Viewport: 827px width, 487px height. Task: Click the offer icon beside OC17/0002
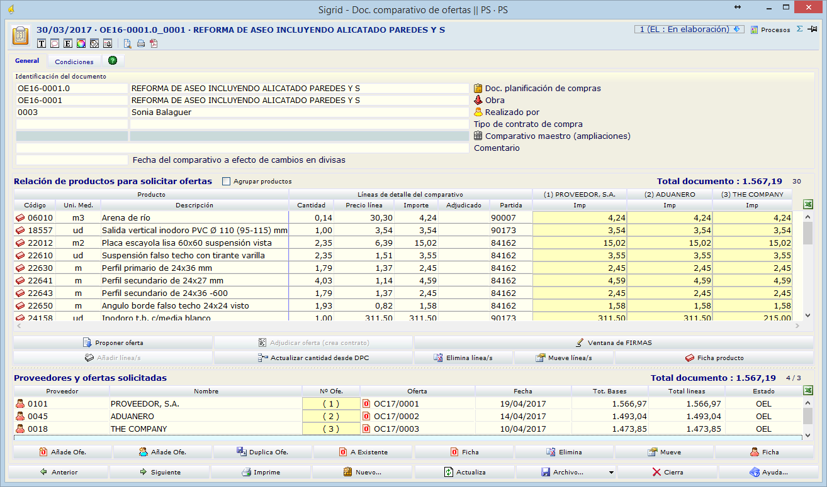click(366, 416)
